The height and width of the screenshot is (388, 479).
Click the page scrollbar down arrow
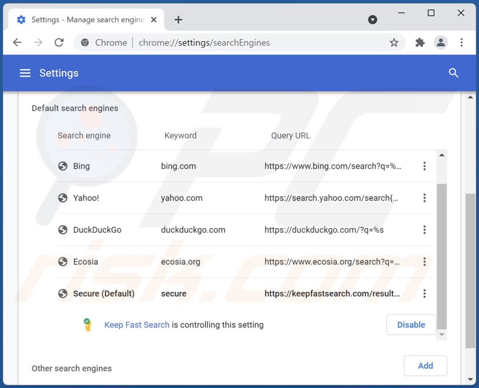pyautogui.click(x=471, y=379)
